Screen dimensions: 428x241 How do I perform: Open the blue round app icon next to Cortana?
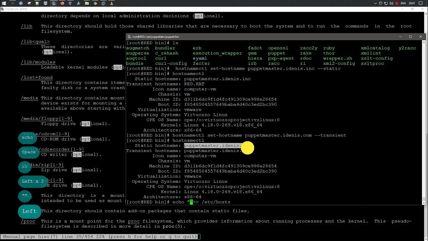click(21, 3)
